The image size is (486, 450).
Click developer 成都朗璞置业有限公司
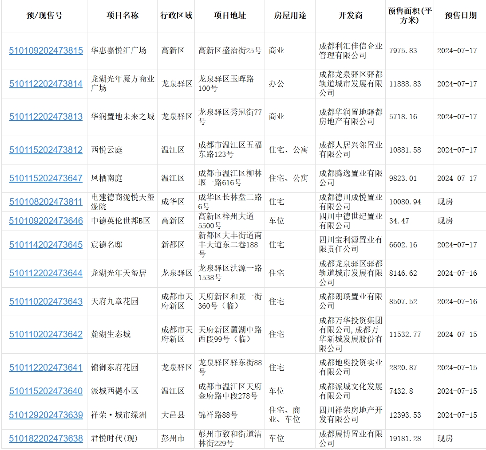351,301
